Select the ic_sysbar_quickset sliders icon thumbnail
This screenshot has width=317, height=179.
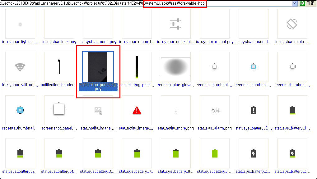tap(176, 24)
